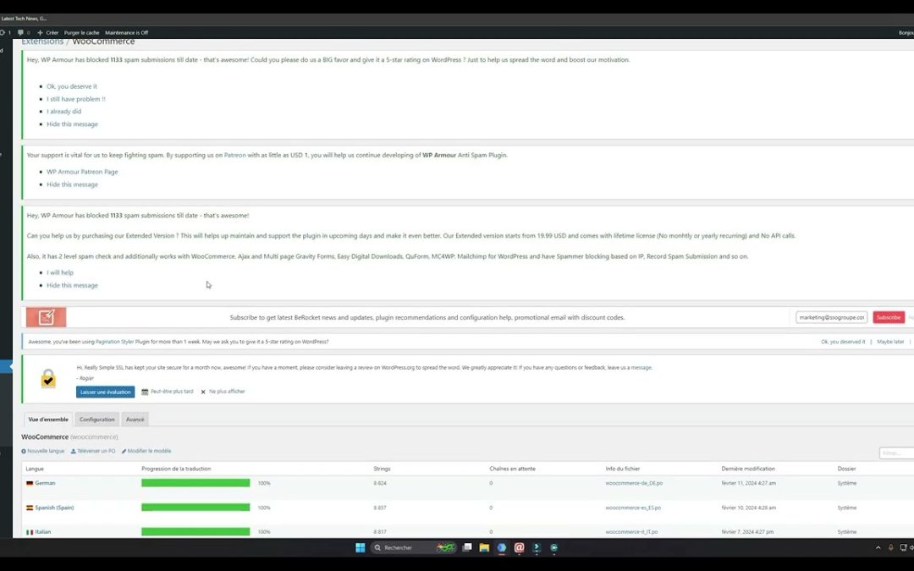Click Peut-être plus tard link
The height and width of the screenshot is (571, 914).
pos(171,392)
